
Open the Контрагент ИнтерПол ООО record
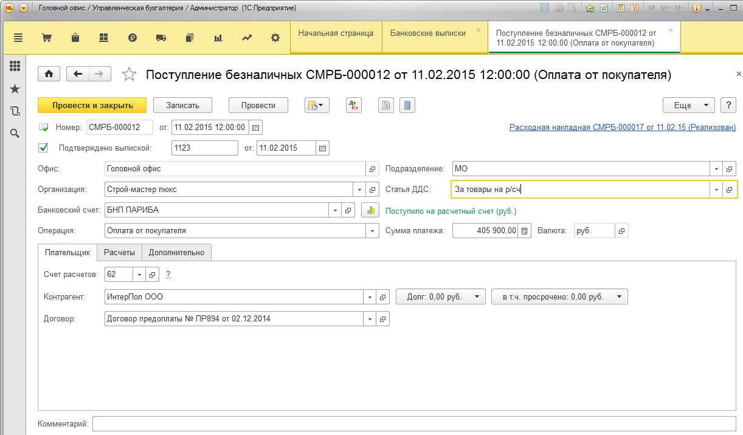click(382, 297)
